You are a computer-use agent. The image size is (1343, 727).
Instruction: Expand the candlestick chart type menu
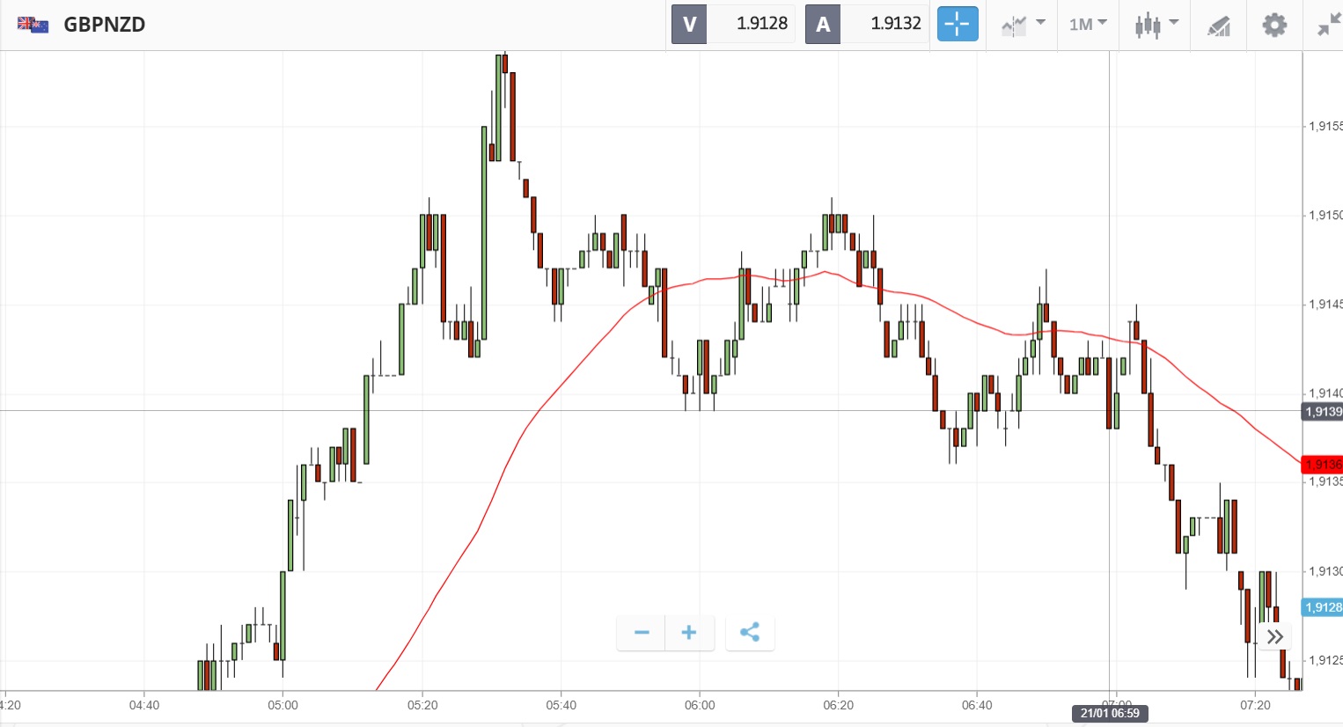[1156, 25]
